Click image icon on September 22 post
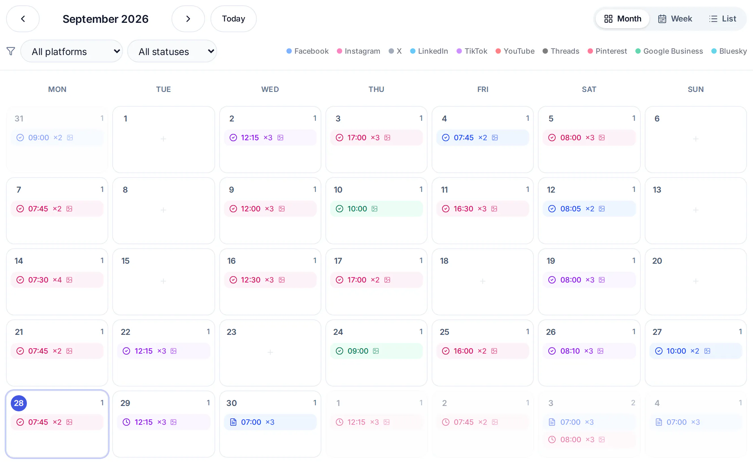The image size is (753, 463). pos(173,351)
